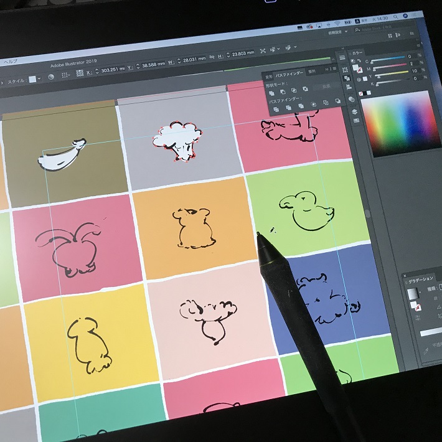Click the default fill and stroke icon

352,61
